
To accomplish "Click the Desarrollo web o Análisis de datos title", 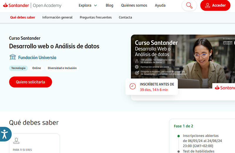I will pyautogui.click(x=54, y=46).
